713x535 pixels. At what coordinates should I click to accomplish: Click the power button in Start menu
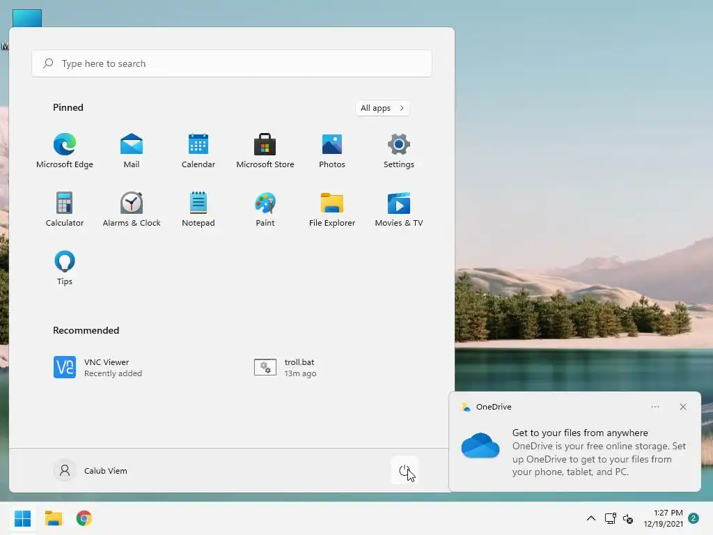[x=405, y=470]
